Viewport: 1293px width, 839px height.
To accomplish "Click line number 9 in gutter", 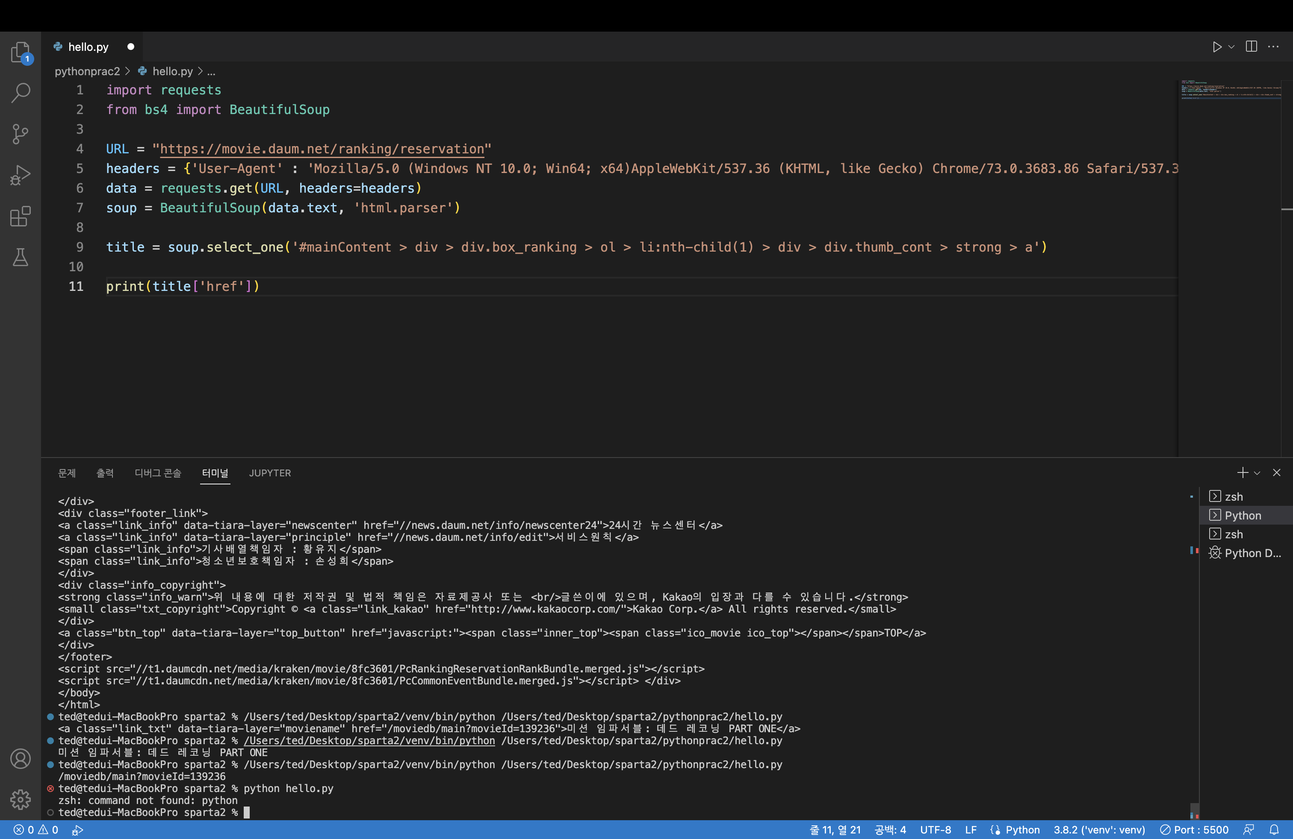I will click(80, 247).
